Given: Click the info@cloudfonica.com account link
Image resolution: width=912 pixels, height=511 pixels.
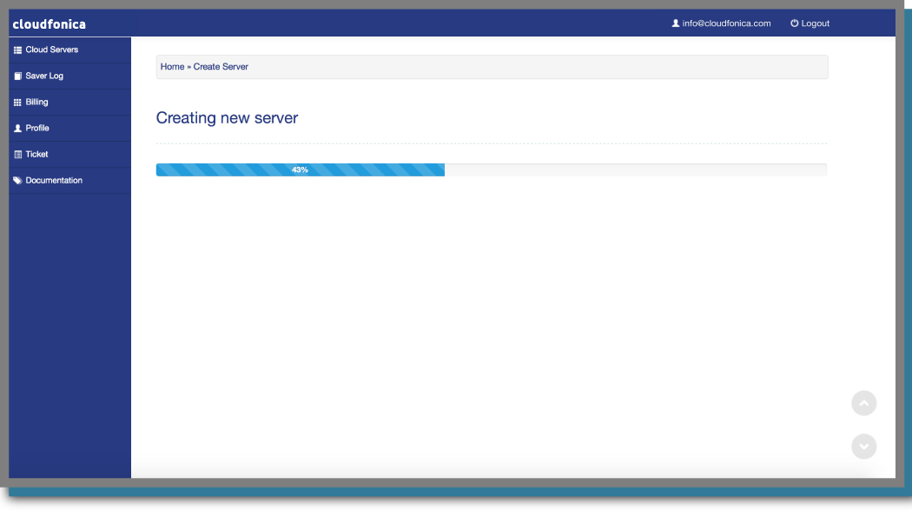Looking at the screenshot, I should tap(726, 23).
